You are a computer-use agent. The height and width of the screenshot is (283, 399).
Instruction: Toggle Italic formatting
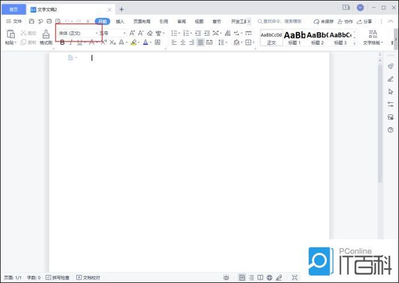(71, 43)
